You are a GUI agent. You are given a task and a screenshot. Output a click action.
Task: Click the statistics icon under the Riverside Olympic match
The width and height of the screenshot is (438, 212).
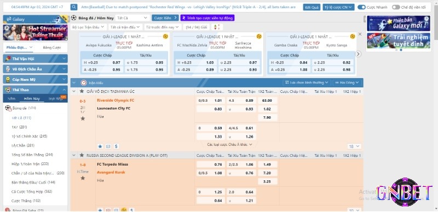tap(108, 146)
